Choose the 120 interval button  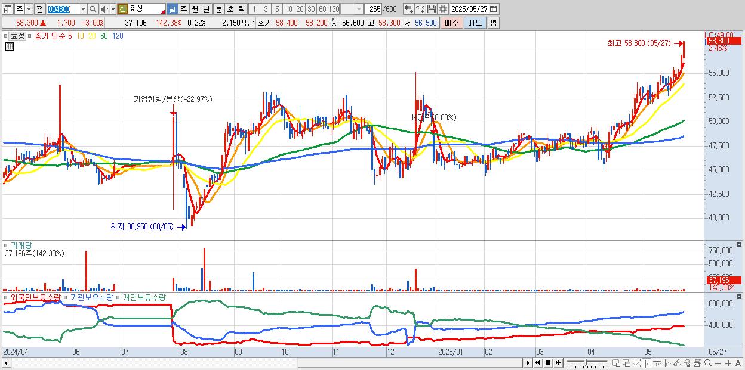pos(334,9)
